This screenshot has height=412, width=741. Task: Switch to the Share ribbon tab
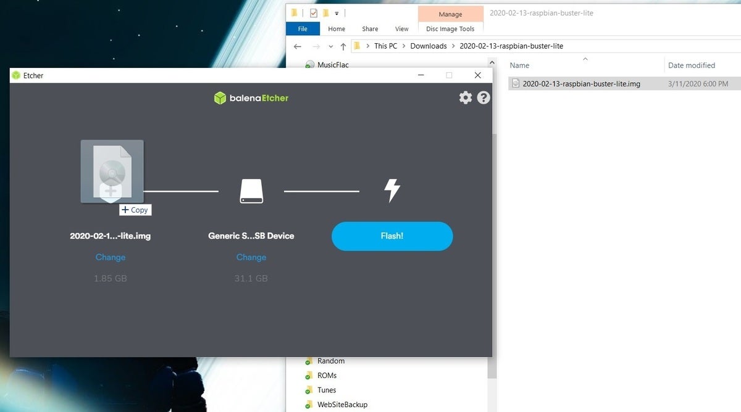pyautogui.click(x=370, y=28)
